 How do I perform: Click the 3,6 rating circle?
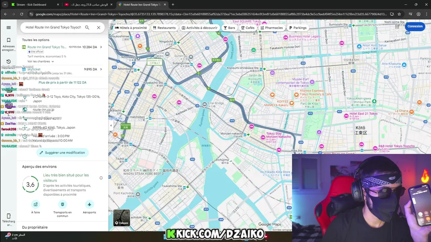(x=30, y=185)
